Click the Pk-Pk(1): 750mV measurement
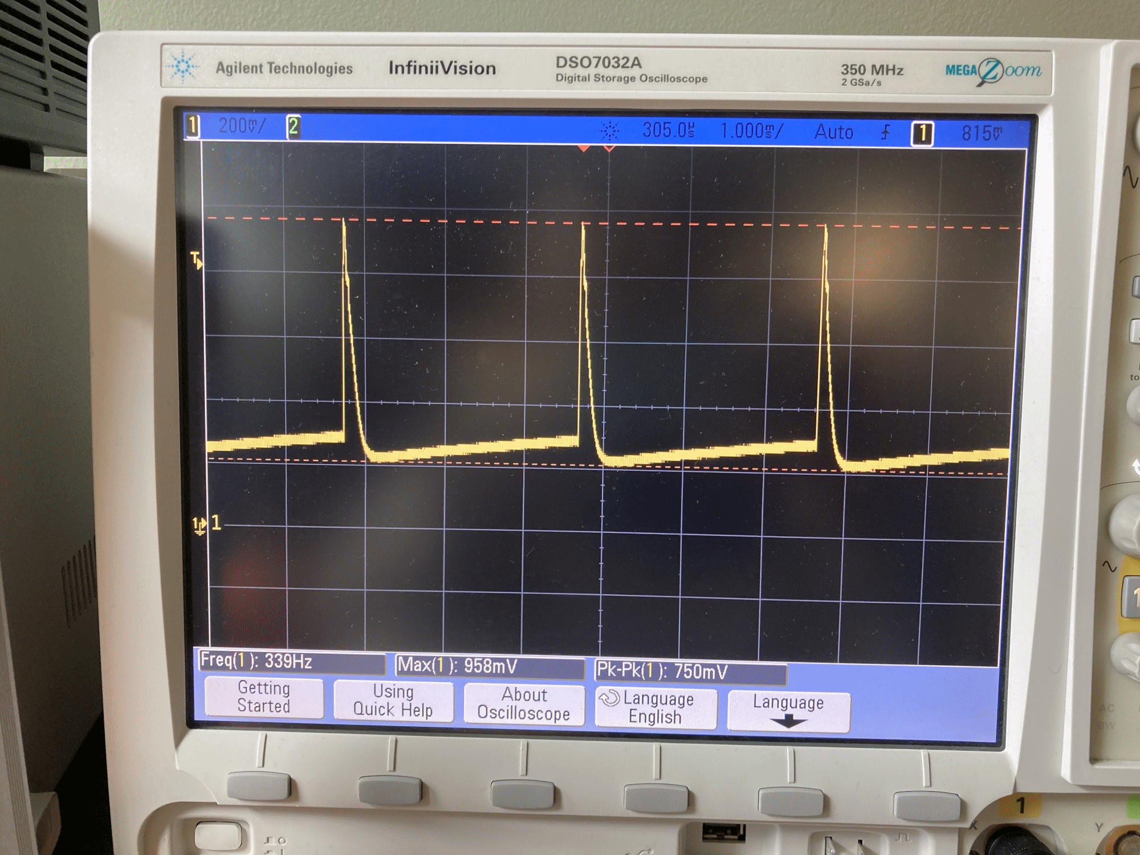Image resolution: width=1140 pixels, height=855 pixels. tap(691, 671)
